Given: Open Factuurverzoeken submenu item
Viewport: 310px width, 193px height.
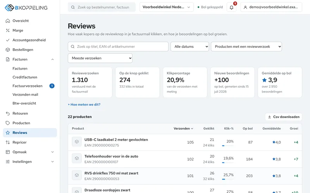Looking at the screenshot, I should (28, 86).
